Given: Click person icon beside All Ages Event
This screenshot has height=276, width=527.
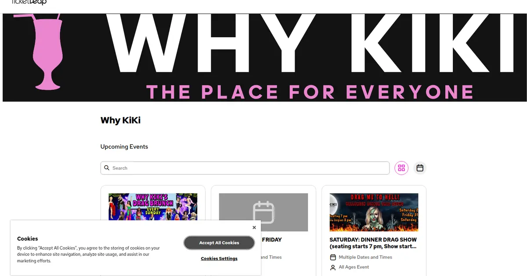Looking at the screenshot, I should [333, 267].
